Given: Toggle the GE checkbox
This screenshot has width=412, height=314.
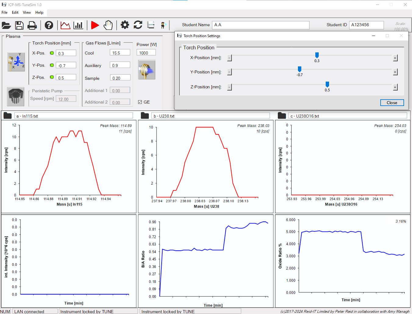Looking at the screenshot, I should [x=140, y=102].
